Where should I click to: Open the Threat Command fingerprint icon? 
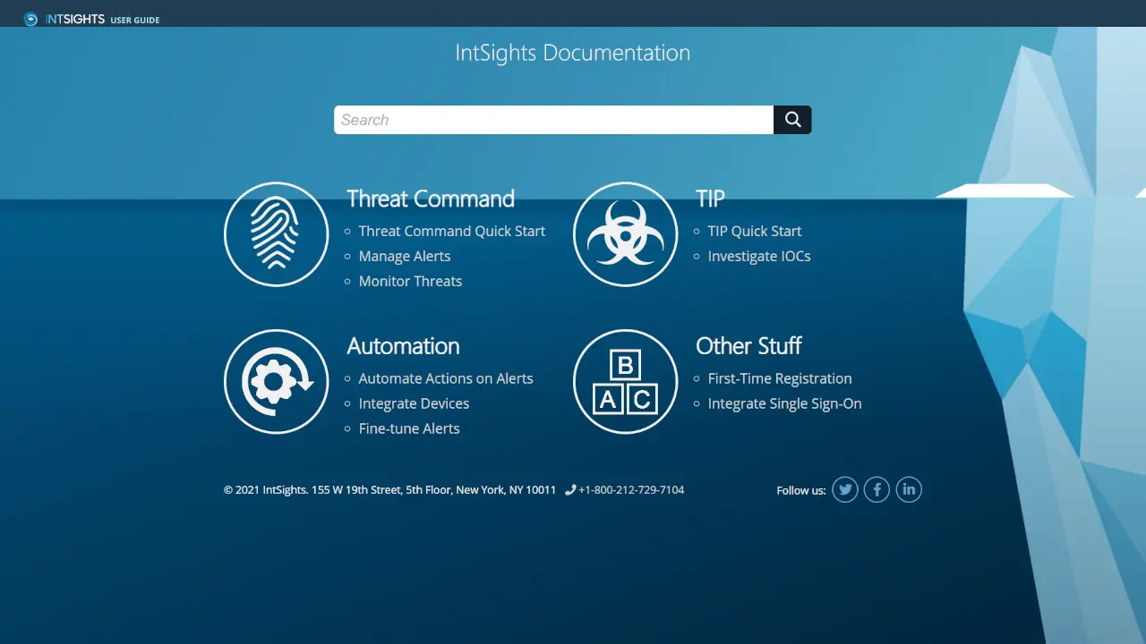(276, 234)
